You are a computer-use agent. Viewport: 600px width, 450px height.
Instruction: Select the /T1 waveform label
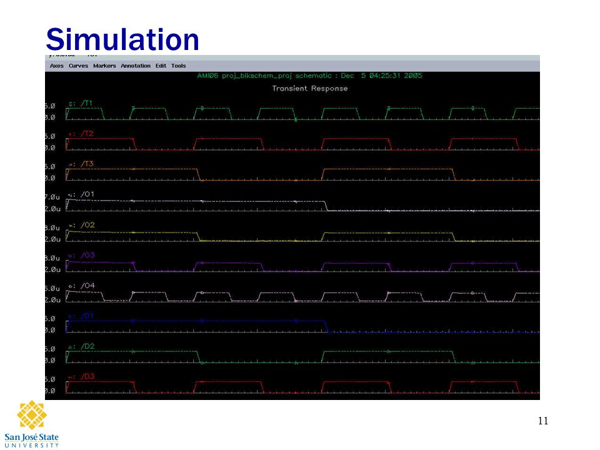click(86, 103)
